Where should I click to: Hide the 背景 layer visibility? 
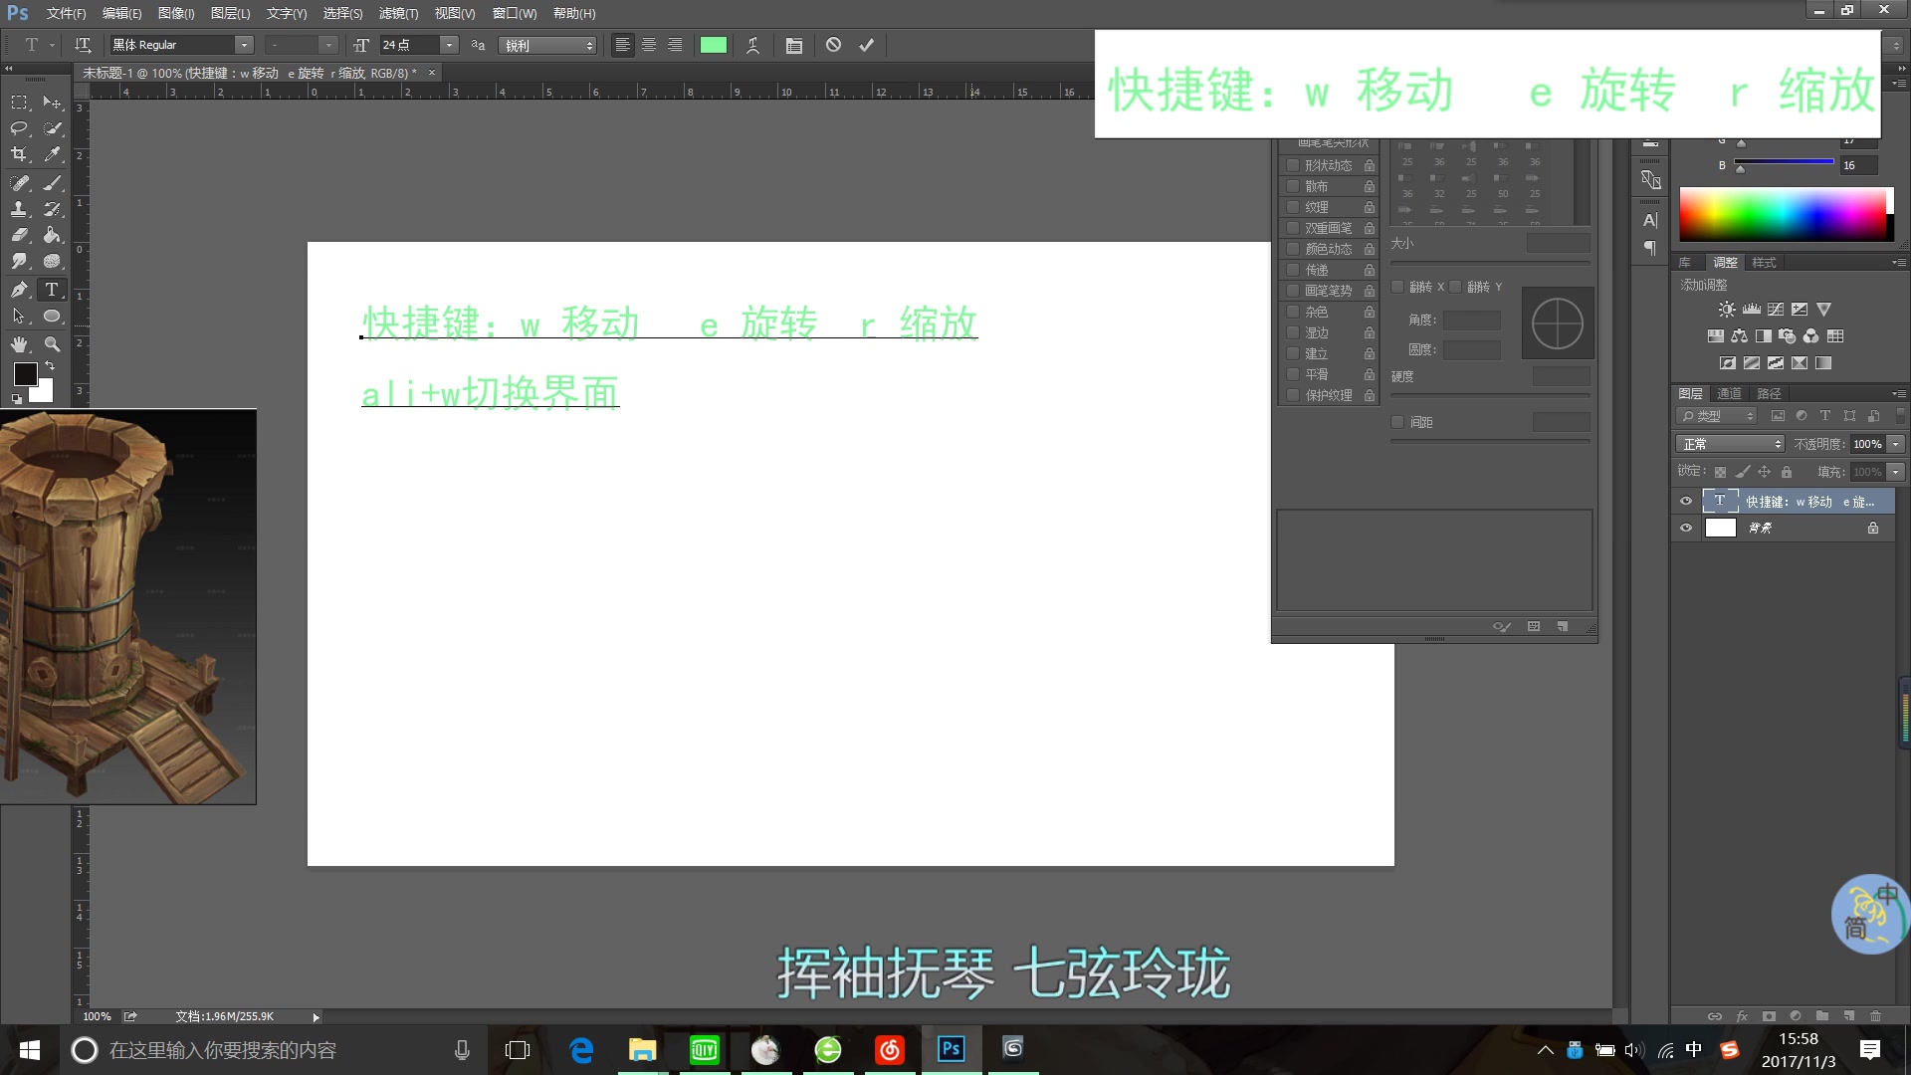pyautogui.click(x=1686, y=529)
